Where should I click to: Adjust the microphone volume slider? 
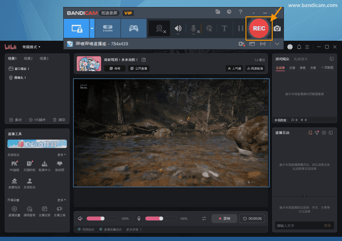[x=161, y=219]
